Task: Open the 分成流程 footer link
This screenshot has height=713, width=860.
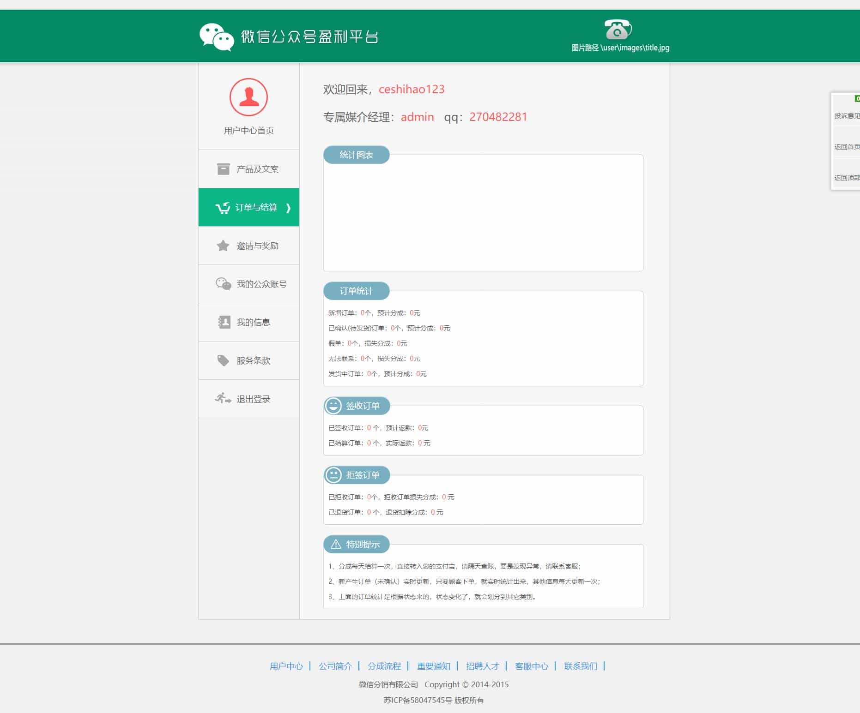Action: [384, 666]
